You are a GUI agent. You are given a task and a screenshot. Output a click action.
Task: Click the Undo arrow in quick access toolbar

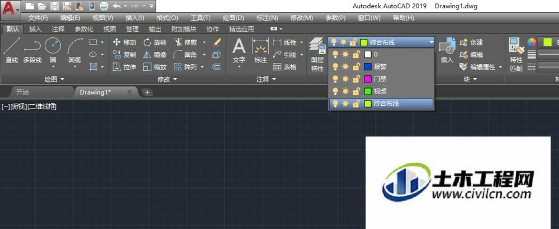(116, 6)
